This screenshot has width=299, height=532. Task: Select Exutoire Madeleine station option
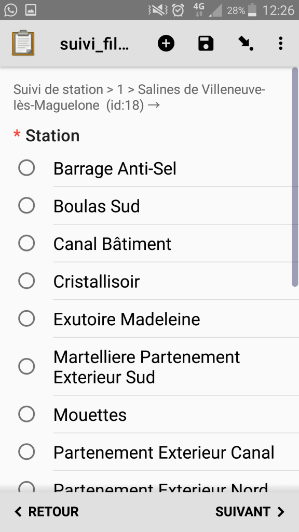tap(149, 318)
